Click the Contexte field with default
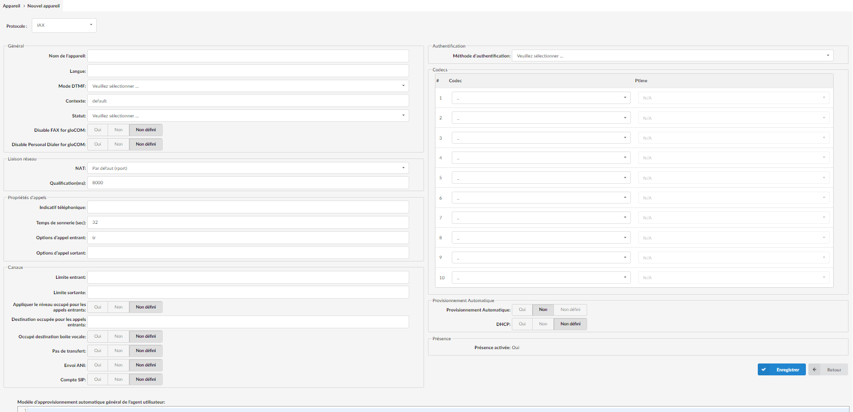853x412 pixels. tap(248, 101)
